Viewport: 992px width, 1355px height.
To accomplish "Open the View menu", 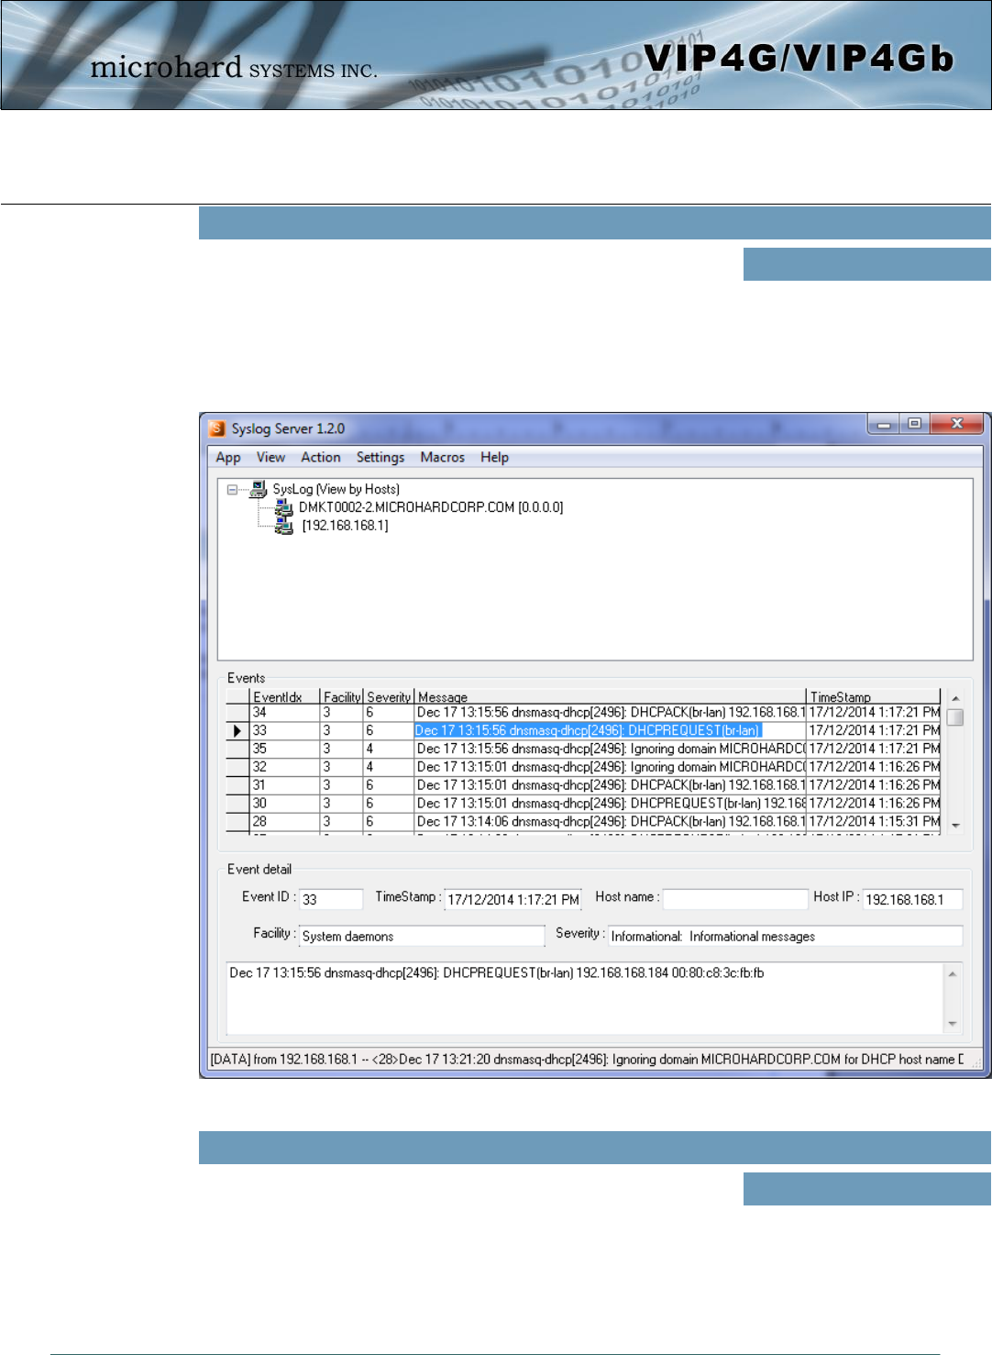I will [270, 457].
